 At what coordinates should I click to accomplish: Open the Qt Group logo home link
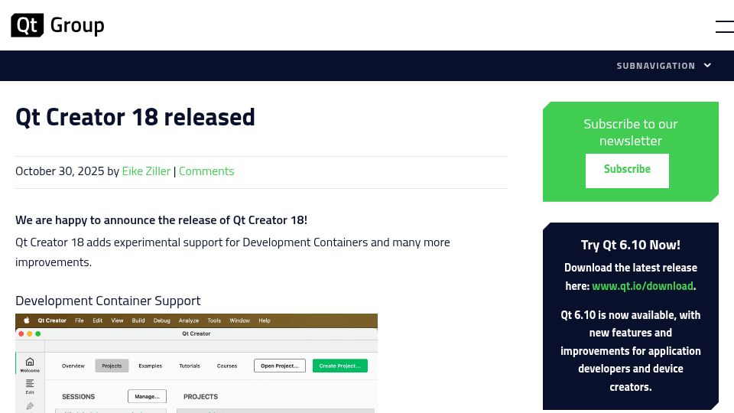tap(57, 25)
